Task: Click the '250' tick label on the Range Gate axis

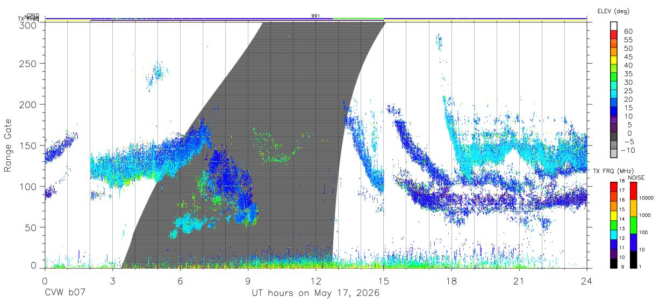Action: (x=28, y=63)
